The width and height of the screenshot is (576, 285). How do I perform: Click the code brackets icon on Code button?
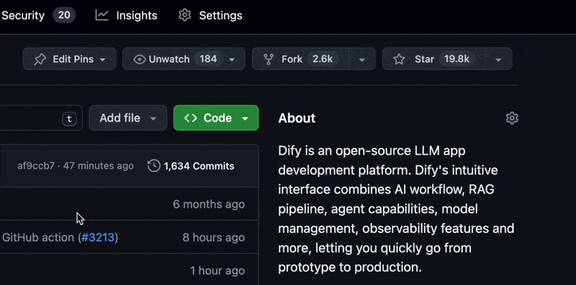(x=190, y=118)
